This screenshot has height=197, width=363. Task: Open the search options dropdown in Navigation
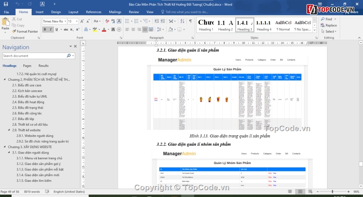pos(73,56)
